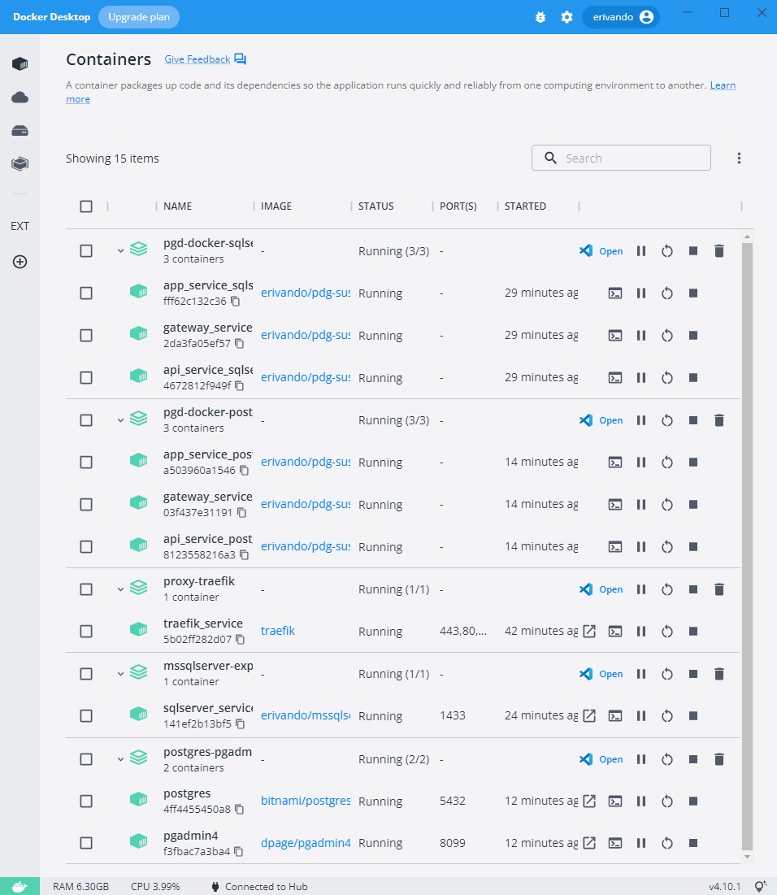Screen dimensions: 777x895
Task: Stop the pgd-docker-sqlse stack
Action: (x=693, y=251)
